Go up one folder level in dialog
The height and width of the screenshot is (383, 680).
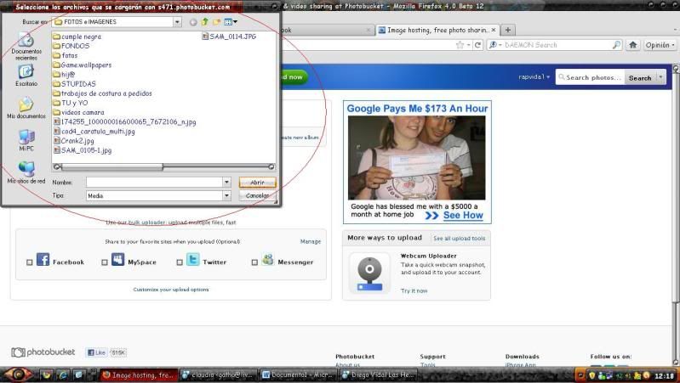point(205,21)
